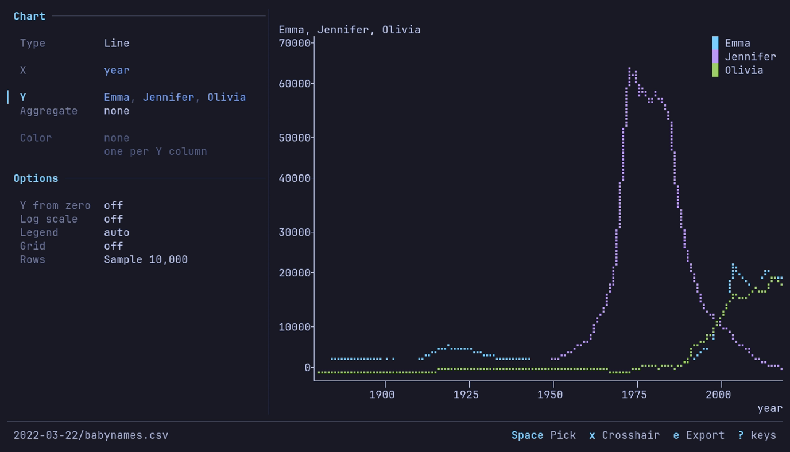Click the 1900 x-axis tick label

(x=382, y=395)
